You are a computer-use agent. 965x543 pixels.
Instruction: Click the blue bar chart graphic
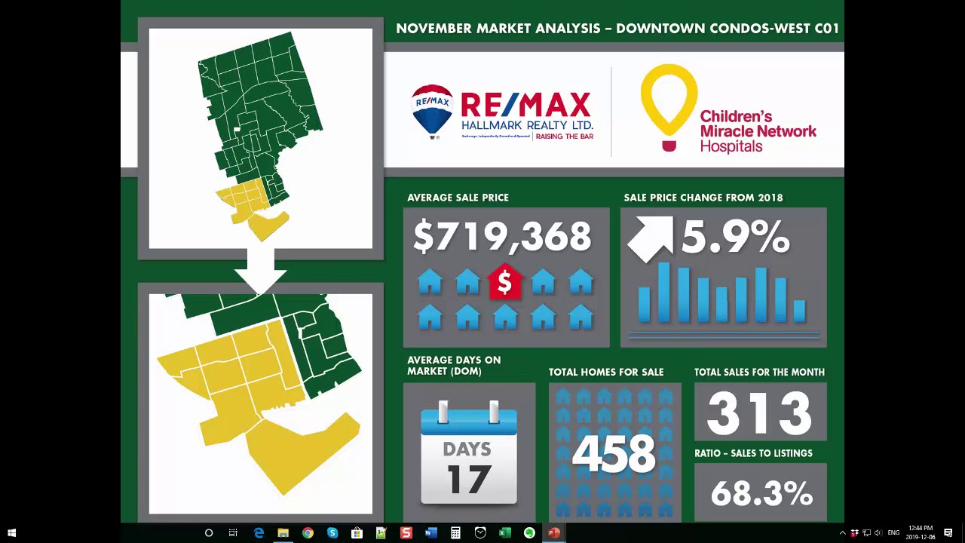click(x=723, y=293)
